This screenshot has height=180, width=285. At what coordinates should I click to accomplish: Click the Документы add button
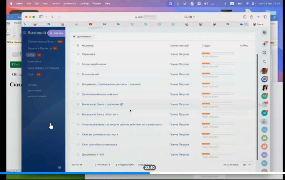(x=82, y=37)
